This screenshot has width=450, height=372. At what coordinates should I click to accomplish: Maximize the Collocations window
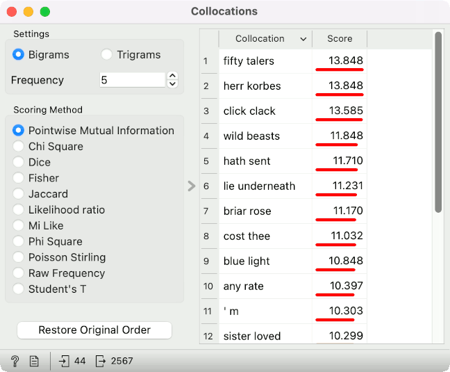[45, 12]
